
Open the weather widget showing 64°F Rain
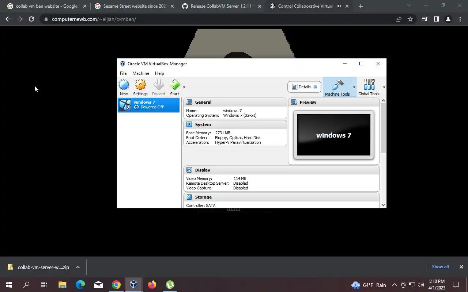click(x=369, y=285)
